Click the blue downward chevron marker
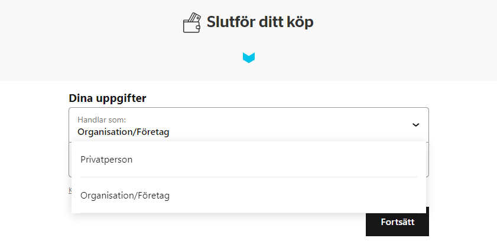Viewport: 497px width, 248px height. click(x=249, y=58)
